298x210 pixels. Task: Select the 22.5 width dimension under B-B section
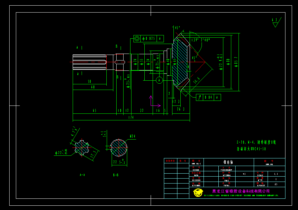[119, 162]
